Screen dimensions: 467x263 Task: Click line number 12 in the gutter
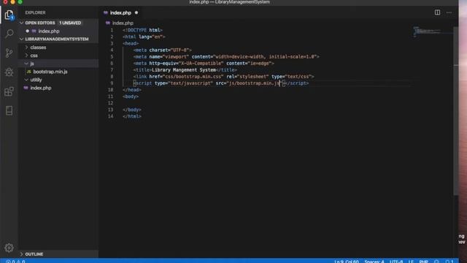point(110,103)
